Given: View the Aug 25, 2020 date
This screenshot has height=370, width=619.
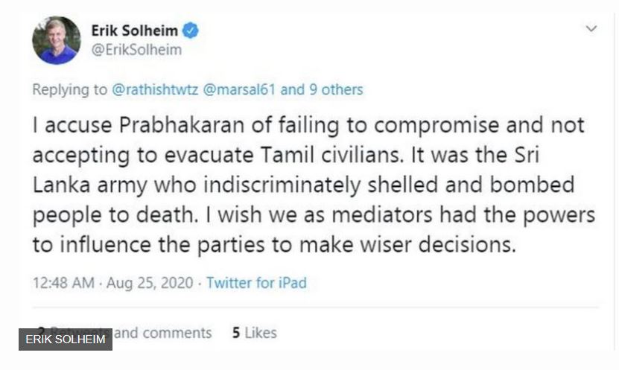Looking at the screenshot, I should (150, 283).
